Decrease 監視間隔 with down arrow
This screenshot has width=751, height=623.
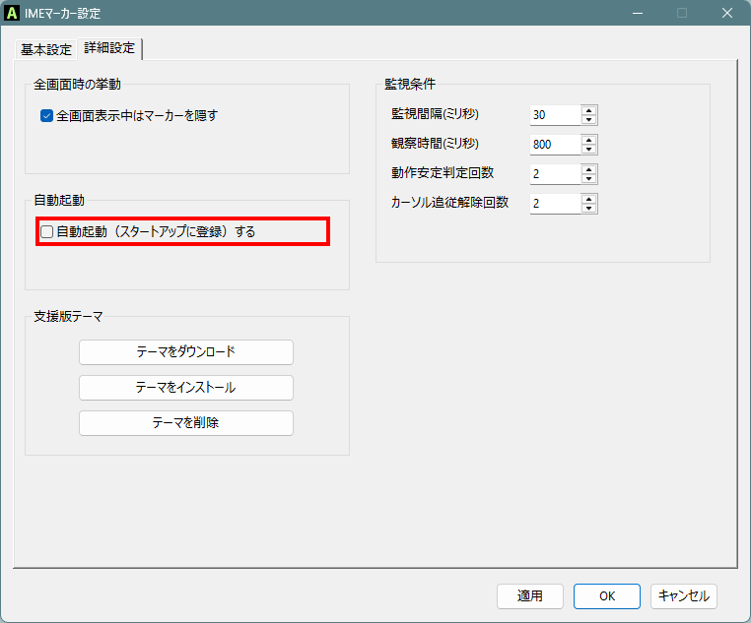[x=589, y=120]
